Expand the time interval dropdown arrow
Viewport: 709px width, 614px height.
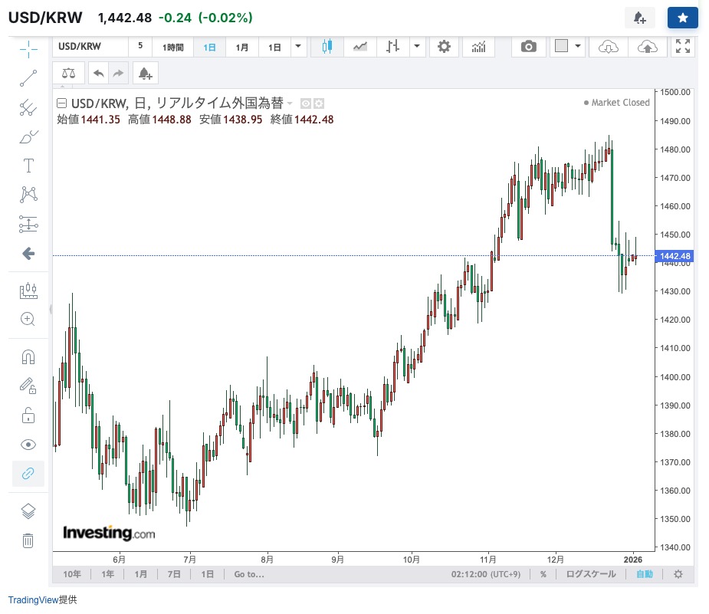click(298, 47)
